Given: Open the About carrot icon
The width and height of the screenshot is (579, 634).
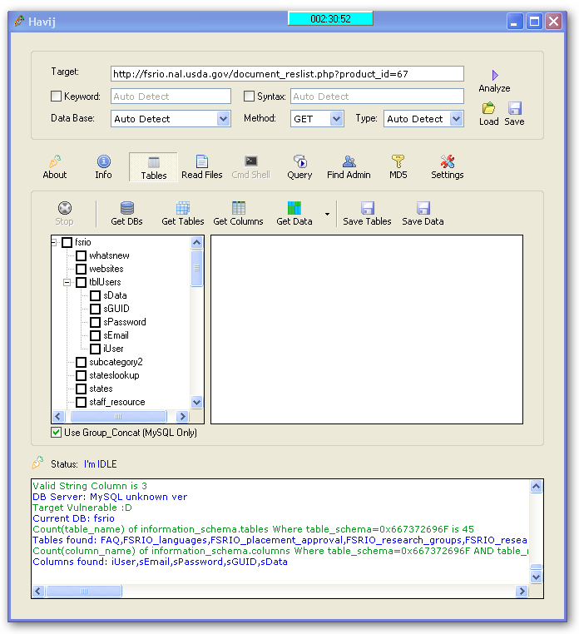Looking at the screenshot, I should [x=55, y=161].
